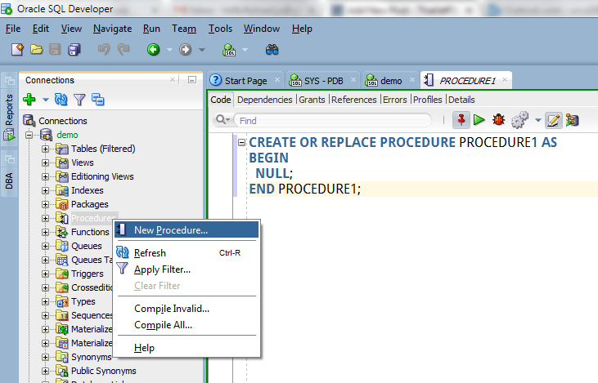
Task: Choose New Procedure... from context menu
Action: (x=187, y=230)
